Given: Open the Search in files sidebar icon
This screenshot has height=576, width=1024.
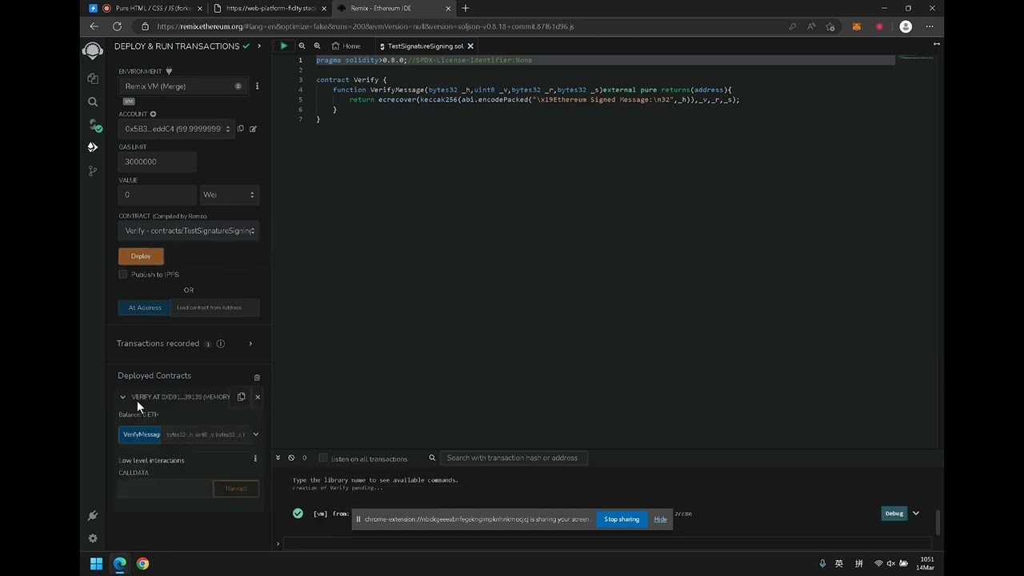Looking at the screenshot, I should (93, 102).
